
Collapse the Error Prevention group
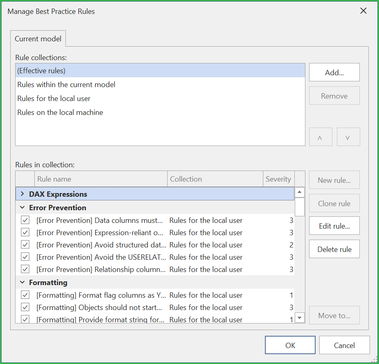click(22, 207)
